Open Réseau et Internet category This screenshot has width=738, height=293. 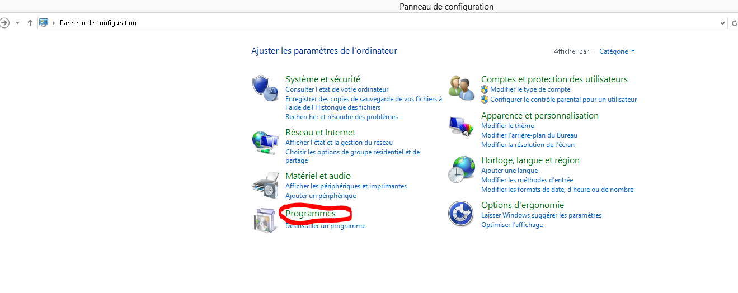(x=320, y=133)
